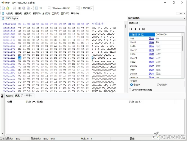Click the New file toolbar icon

tap(3, 8)
